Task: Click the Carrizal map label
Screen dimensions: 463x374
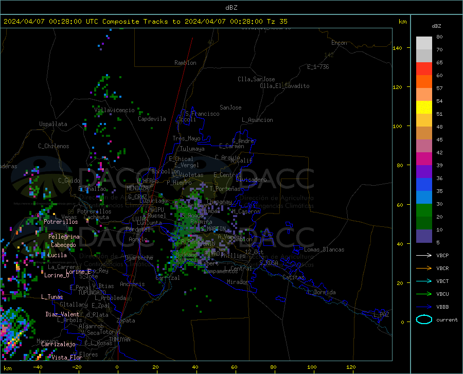Action: (168, 278)
